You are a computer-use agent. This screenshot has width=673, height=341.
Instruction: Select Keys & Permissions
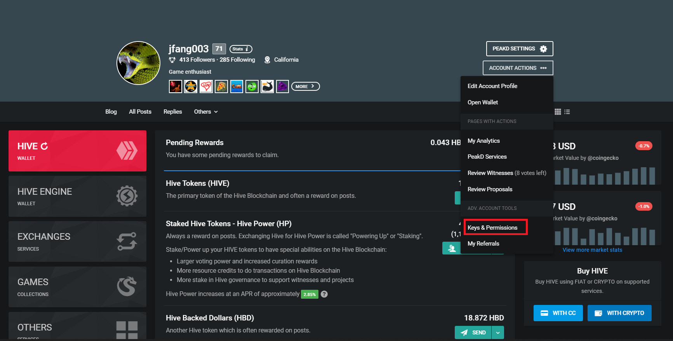[492, 228]
